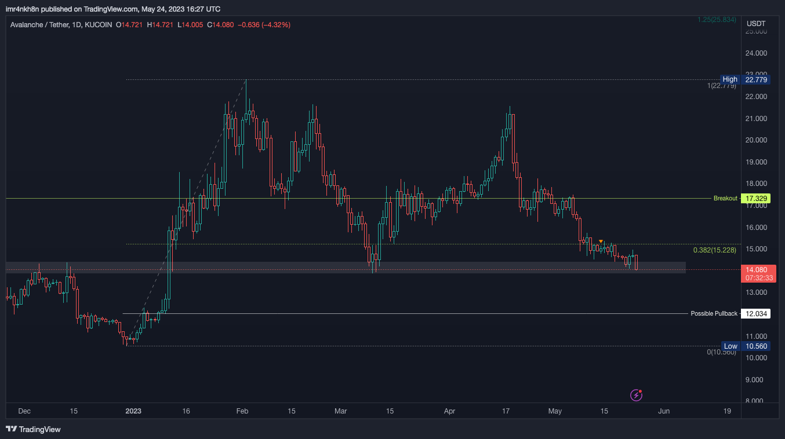Select the Breakout 17.329 line label
Screen dimensions: 785x439
pos(742,198)
